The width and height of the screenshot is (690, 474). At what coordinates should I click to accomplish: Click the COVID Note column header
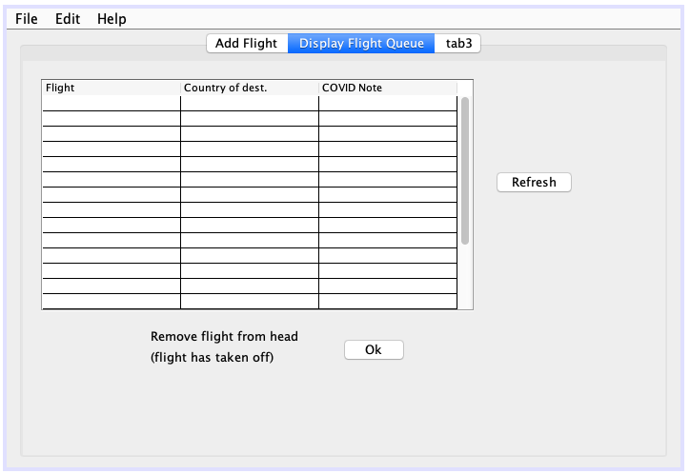pos(387,88)
